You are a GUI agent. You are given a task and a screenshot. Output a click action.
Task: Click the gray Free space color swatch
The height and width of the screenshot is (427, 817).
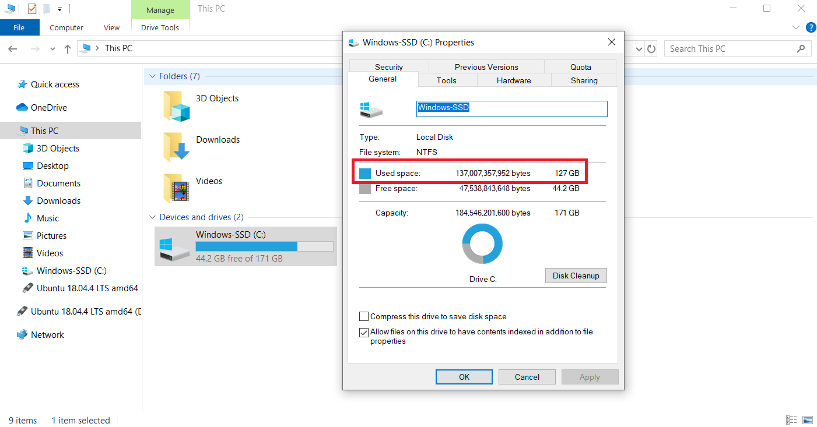(365, 189)
